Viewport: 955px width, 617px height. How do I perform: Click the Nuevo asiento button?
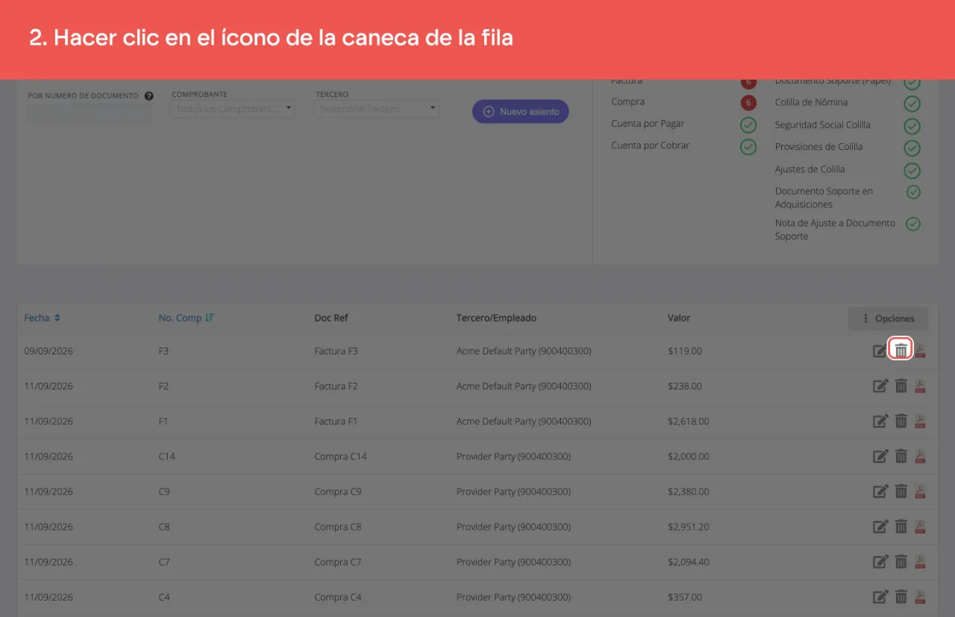click(521, 111)
